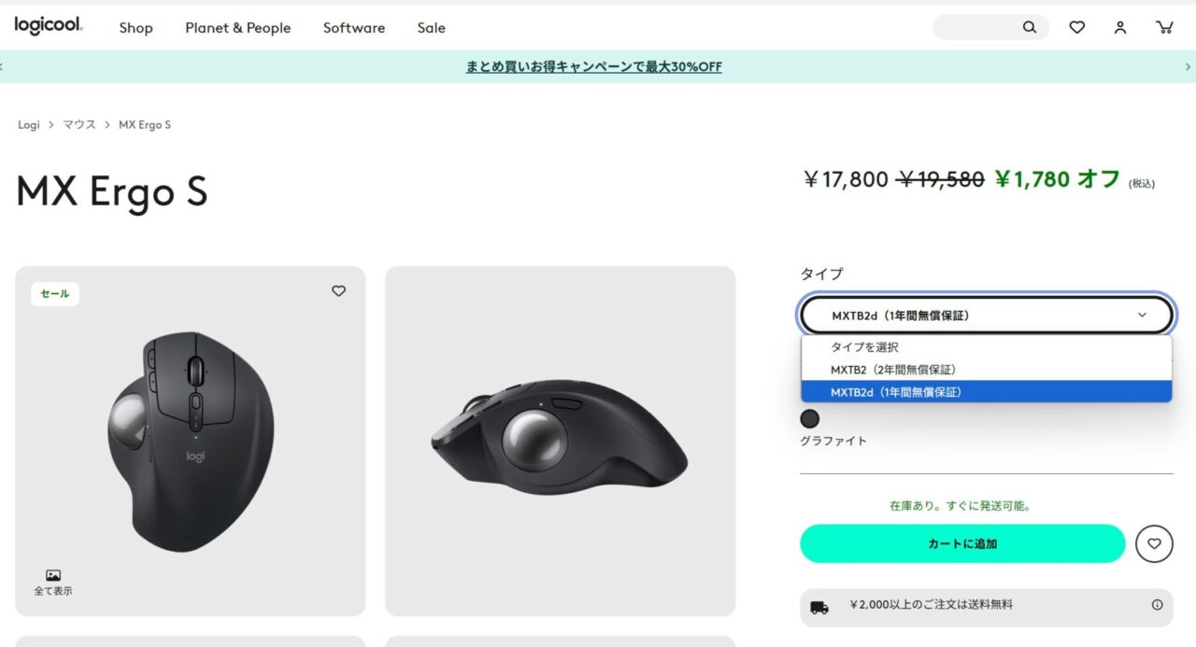The height and width of the screenshot is (647, 1196).
Task: Open wishlist heart icon in header
Action: (1077, 27)
